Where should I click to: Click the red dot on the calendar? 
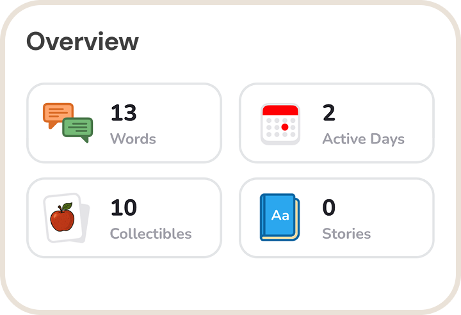click(285, 127)
